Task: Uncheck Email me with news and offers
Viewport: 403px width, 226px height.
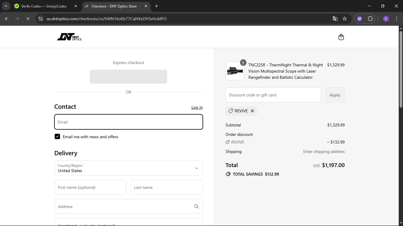Action: pyautogui.click(x=57, y=137)
